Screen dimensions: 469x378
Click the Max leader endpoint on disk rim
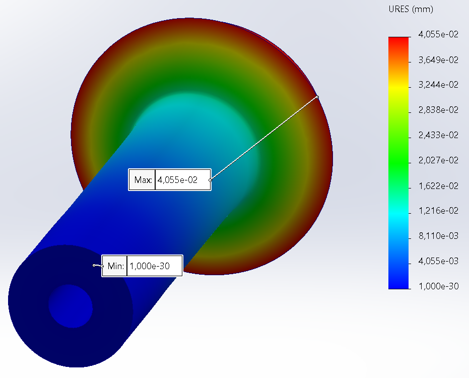(317, 97)
